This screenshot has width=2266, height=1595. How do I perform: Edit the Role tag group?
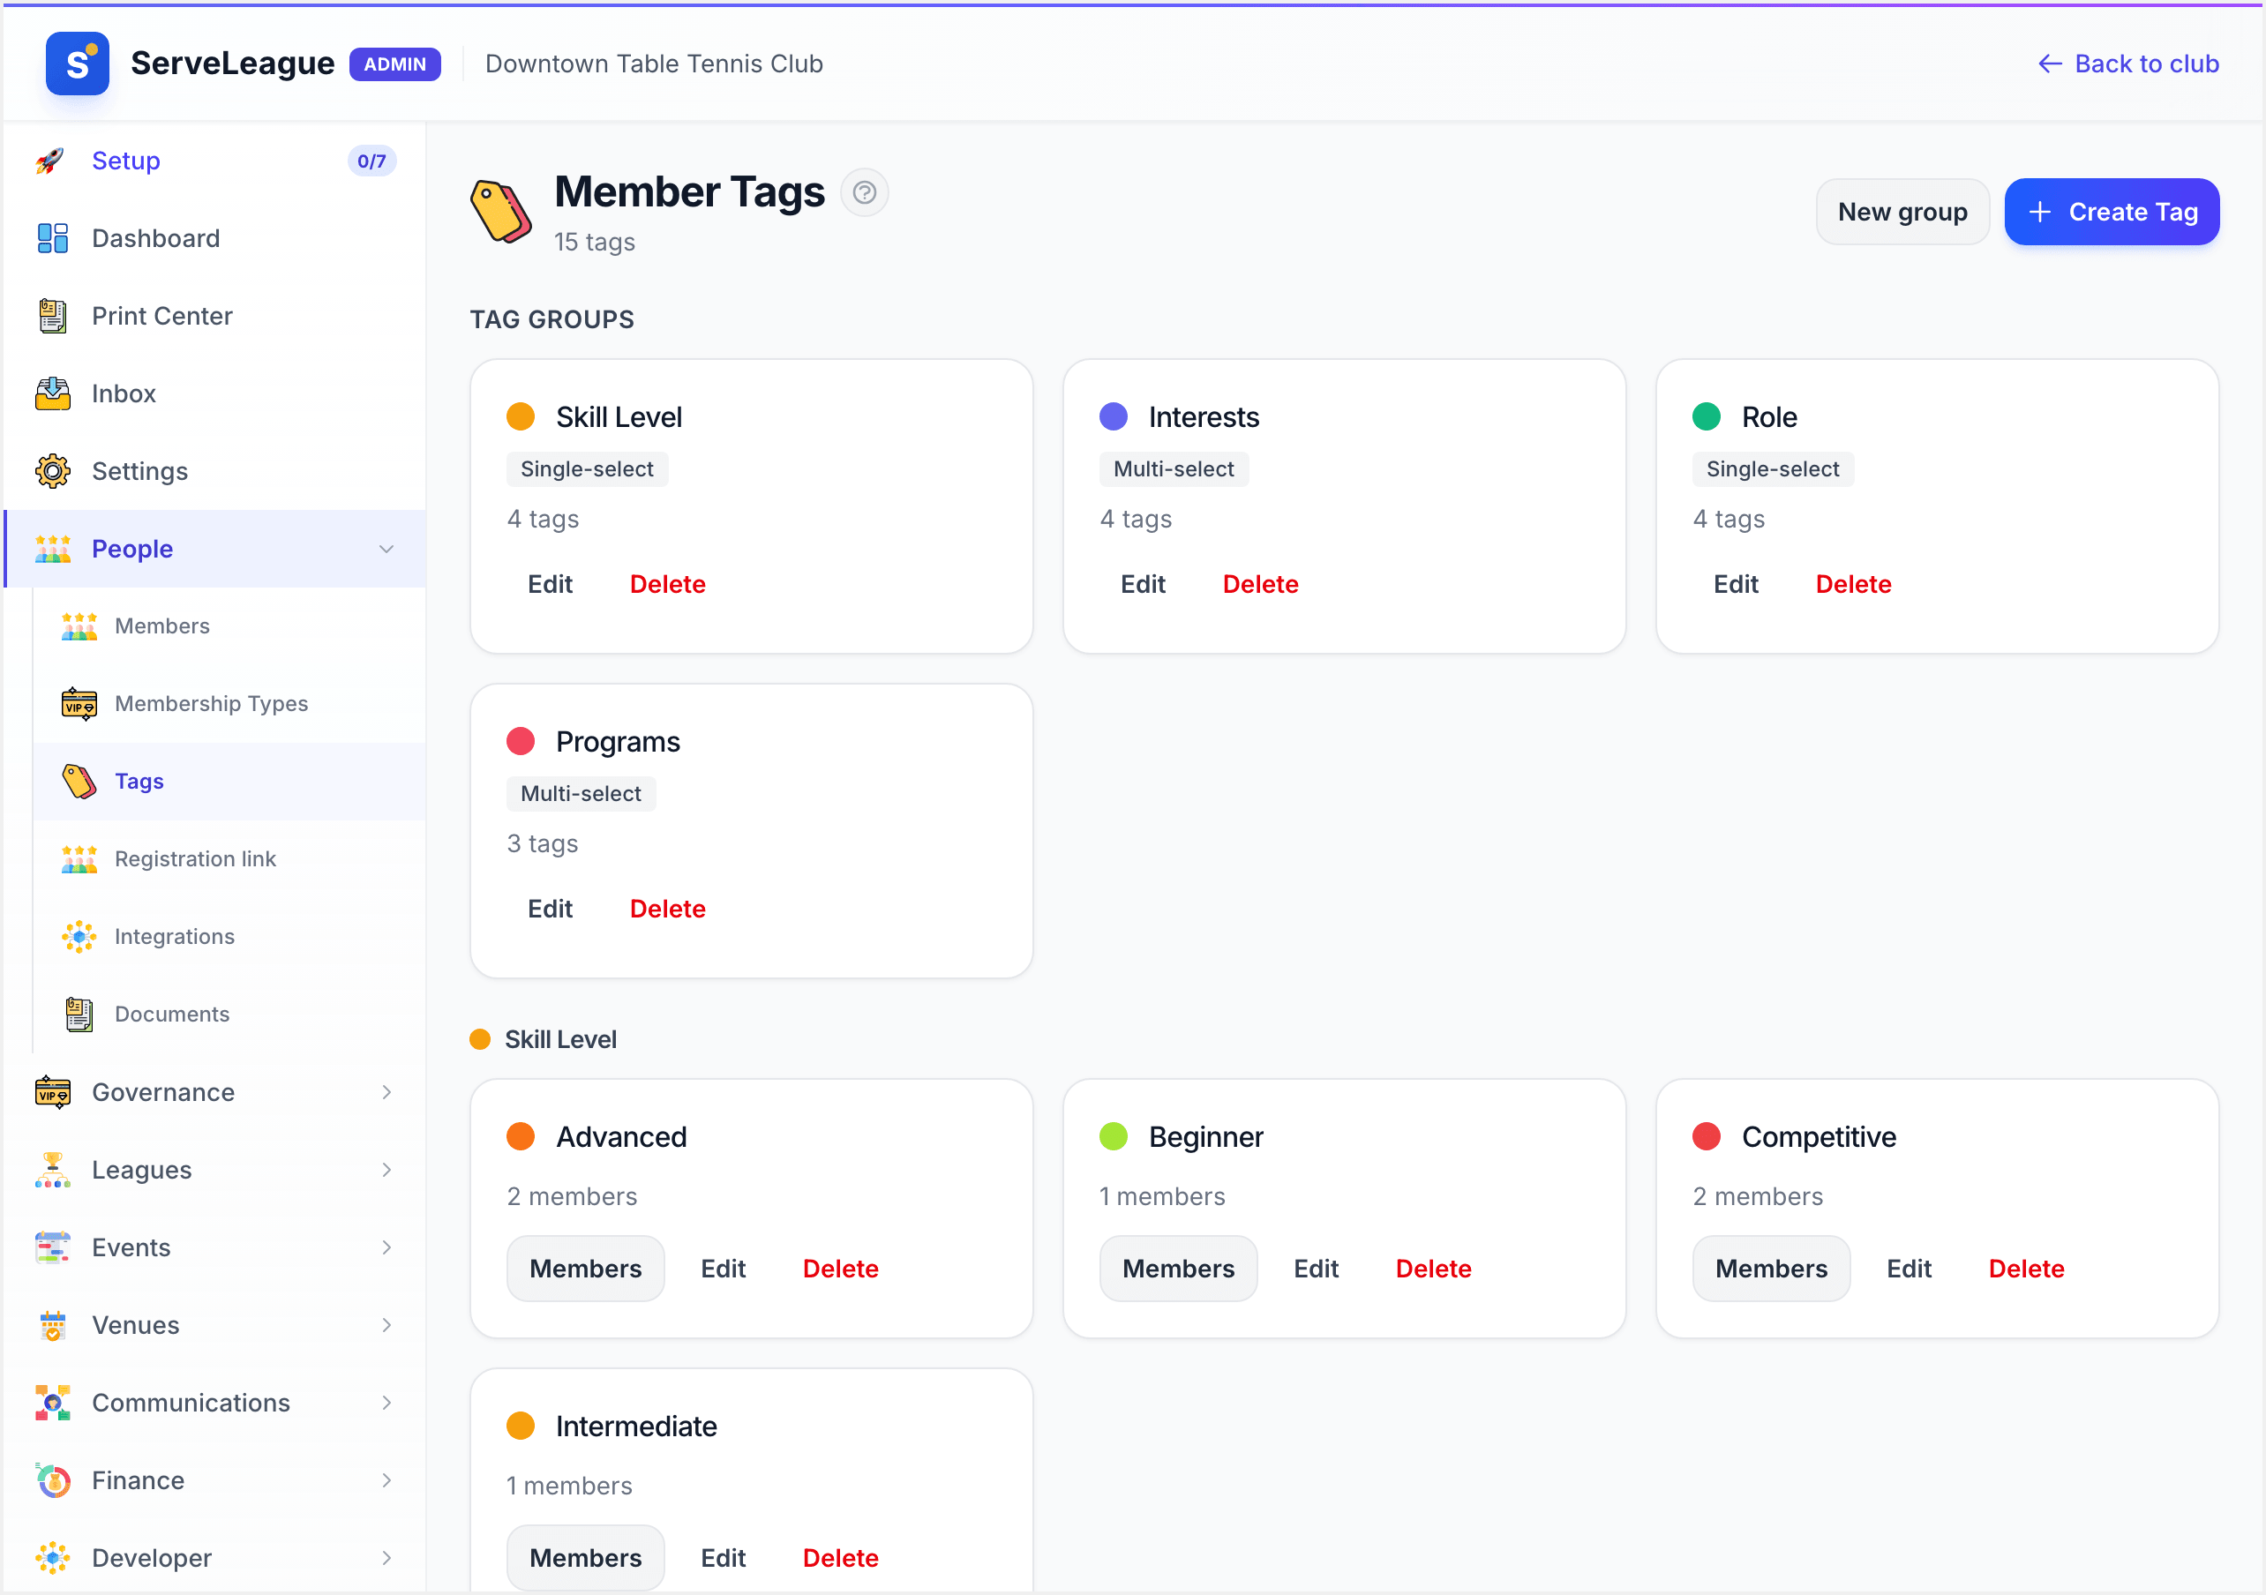point(1735,584)
